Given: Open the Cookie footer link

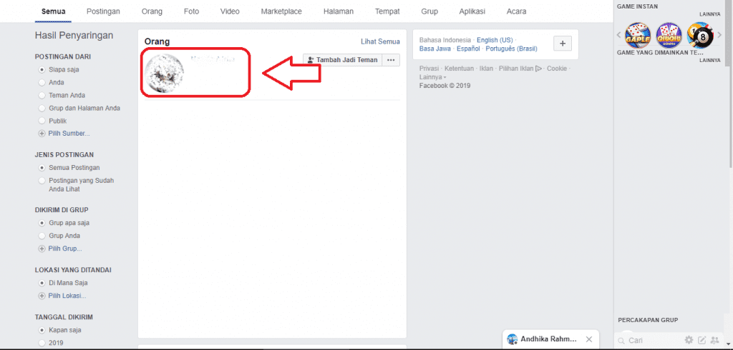Looking at the screenshot, I should (557, 69).
